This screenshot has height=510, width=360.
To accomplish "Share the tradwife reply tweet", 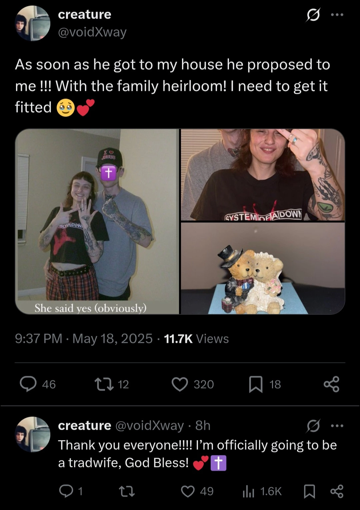I will click(337, 491).
